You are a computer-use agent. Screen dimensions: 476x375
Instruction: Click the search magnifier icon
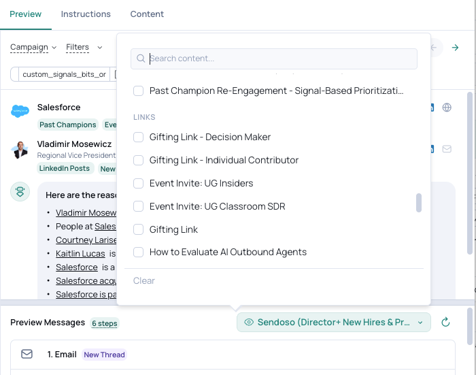pos(141,59)
